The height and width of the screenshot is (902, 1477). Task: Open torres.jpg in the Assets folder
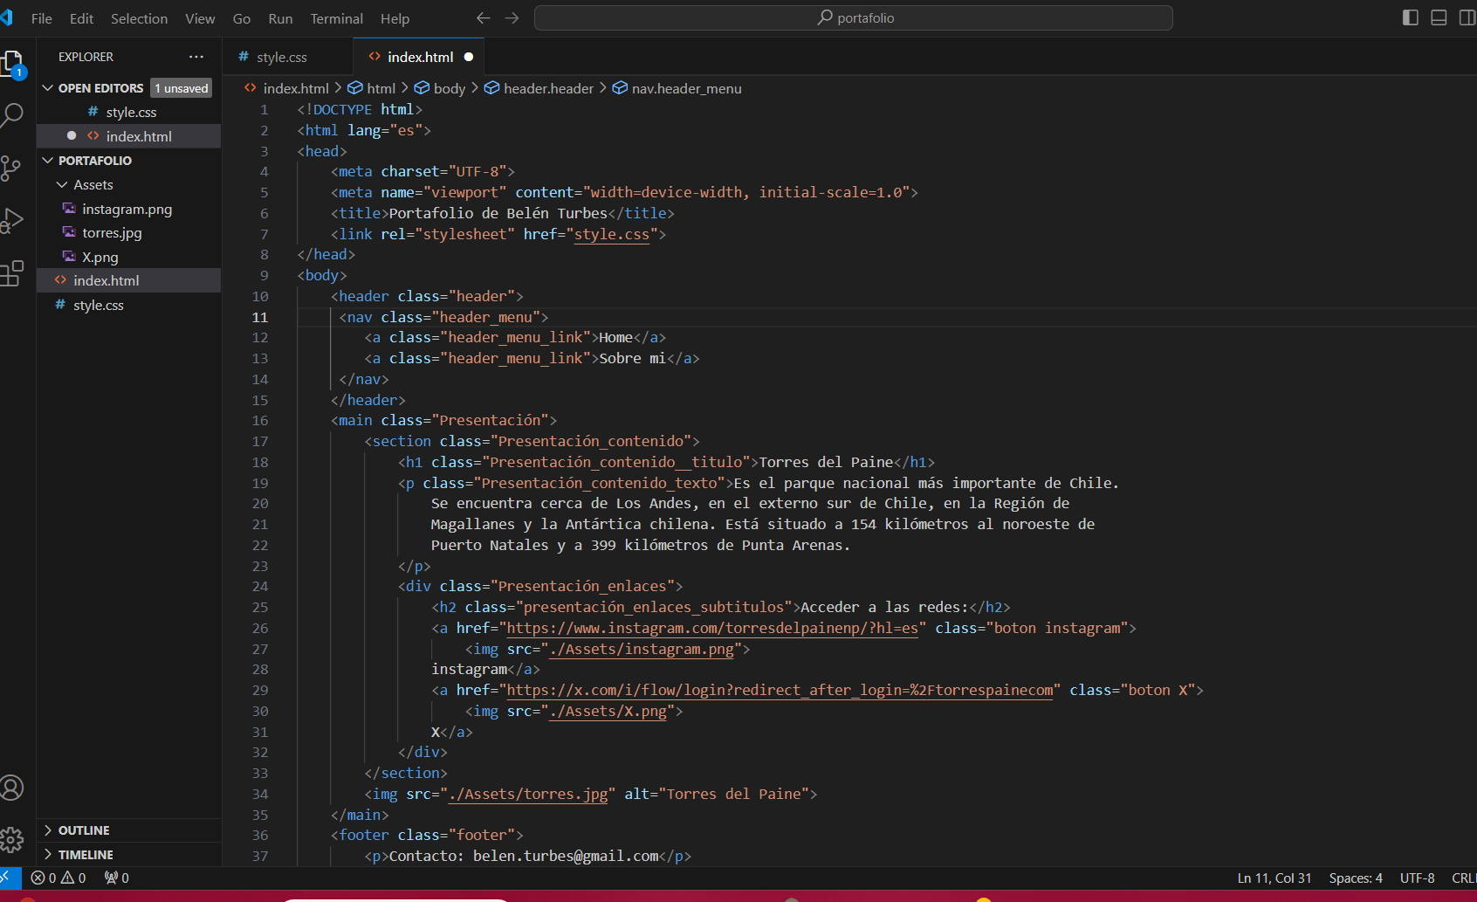112,233
